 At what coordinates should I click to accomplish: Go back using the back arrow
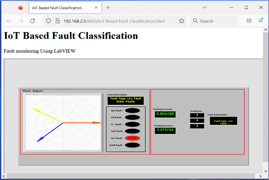click(9, 21)
